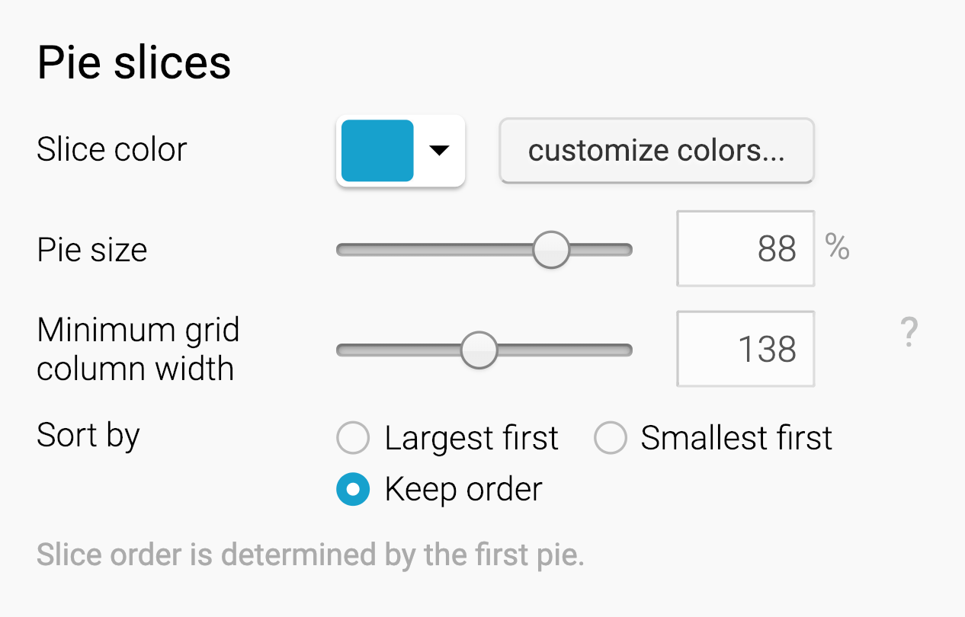Click the Minimum grid column width slider handle
The height and width of the screenshot is (617, 965).
479,350
